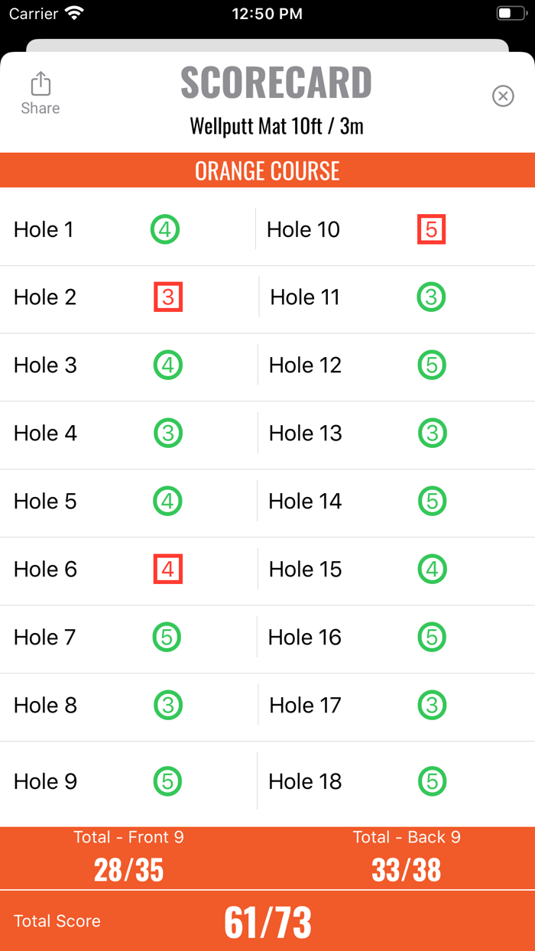Select the red score marker on Hole 10
This screenshot has width=535, height=951.
pyautogui.click(x=432, y=229)
